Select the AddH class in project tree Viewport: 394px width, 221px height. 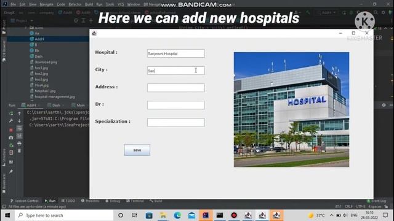click(39, 39)
